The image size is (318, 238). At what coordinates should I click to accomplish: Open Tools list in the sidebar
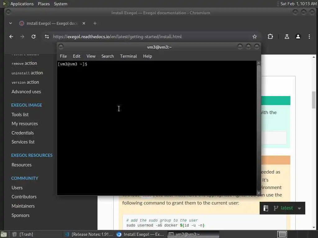tap(20, 115)
